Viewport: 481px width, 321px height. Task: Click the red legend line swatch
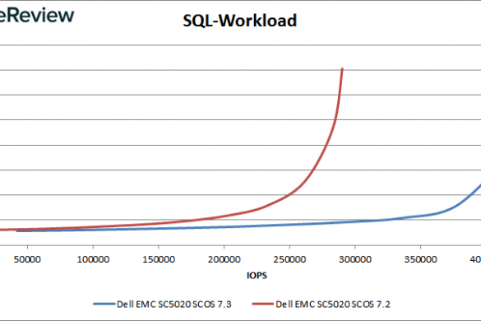coord(263,304)
